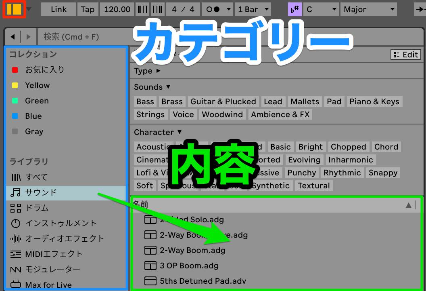Click the Tap tempo button
Viewport: 426px width, 291px height.
coord(88,10)
